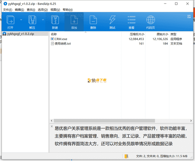Click the archive icon in status bar

point(126,156)
